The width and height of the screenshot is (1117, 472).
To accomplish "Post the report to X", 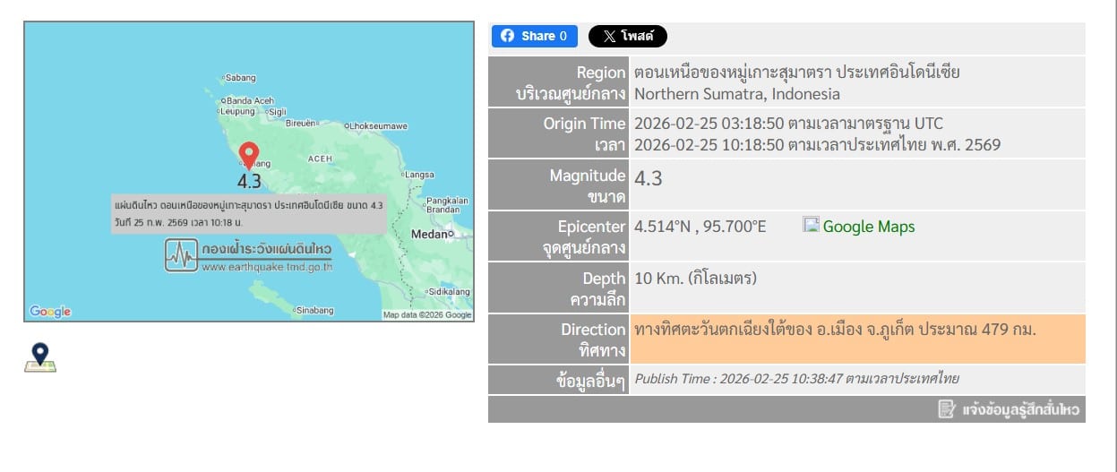I will [x=628, y=36].
